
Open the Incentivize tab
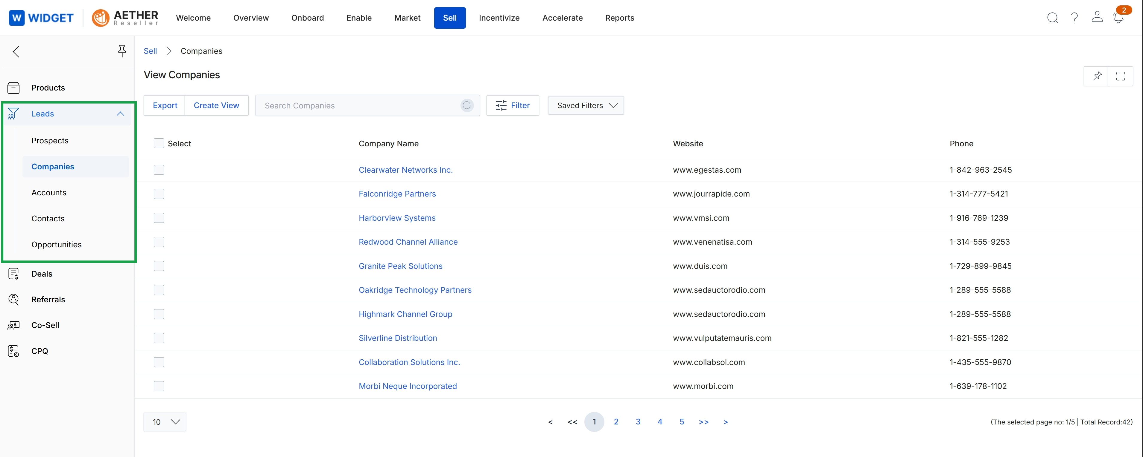pyautogui.click(x=499, y=18)
